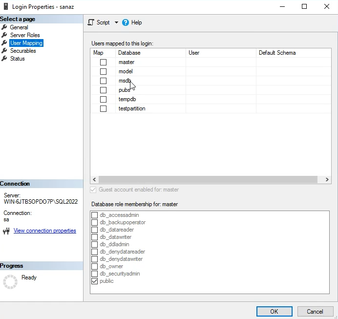This screenshot has width=338, height=319.
Task: Toggle the db_backupoperator role checkbox
Action: click(x=94, y=222)
